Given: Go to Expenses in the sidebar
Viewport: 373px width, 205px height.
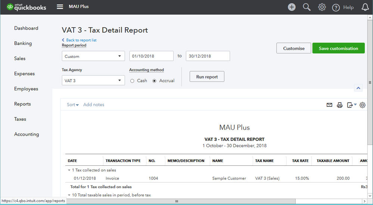Looking at the screenshot, I should click(24, 74).
